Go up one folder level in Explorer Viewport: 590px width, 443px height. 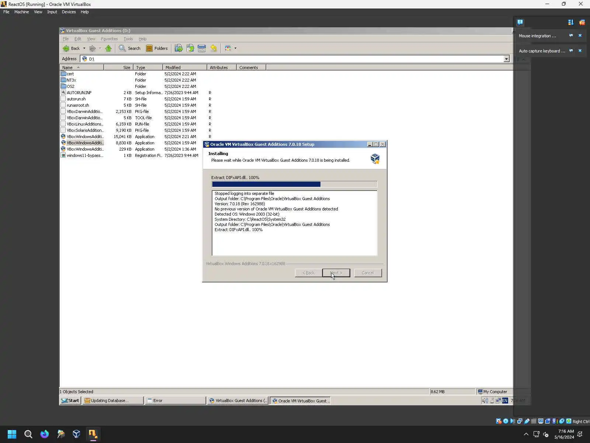[108, 48]
